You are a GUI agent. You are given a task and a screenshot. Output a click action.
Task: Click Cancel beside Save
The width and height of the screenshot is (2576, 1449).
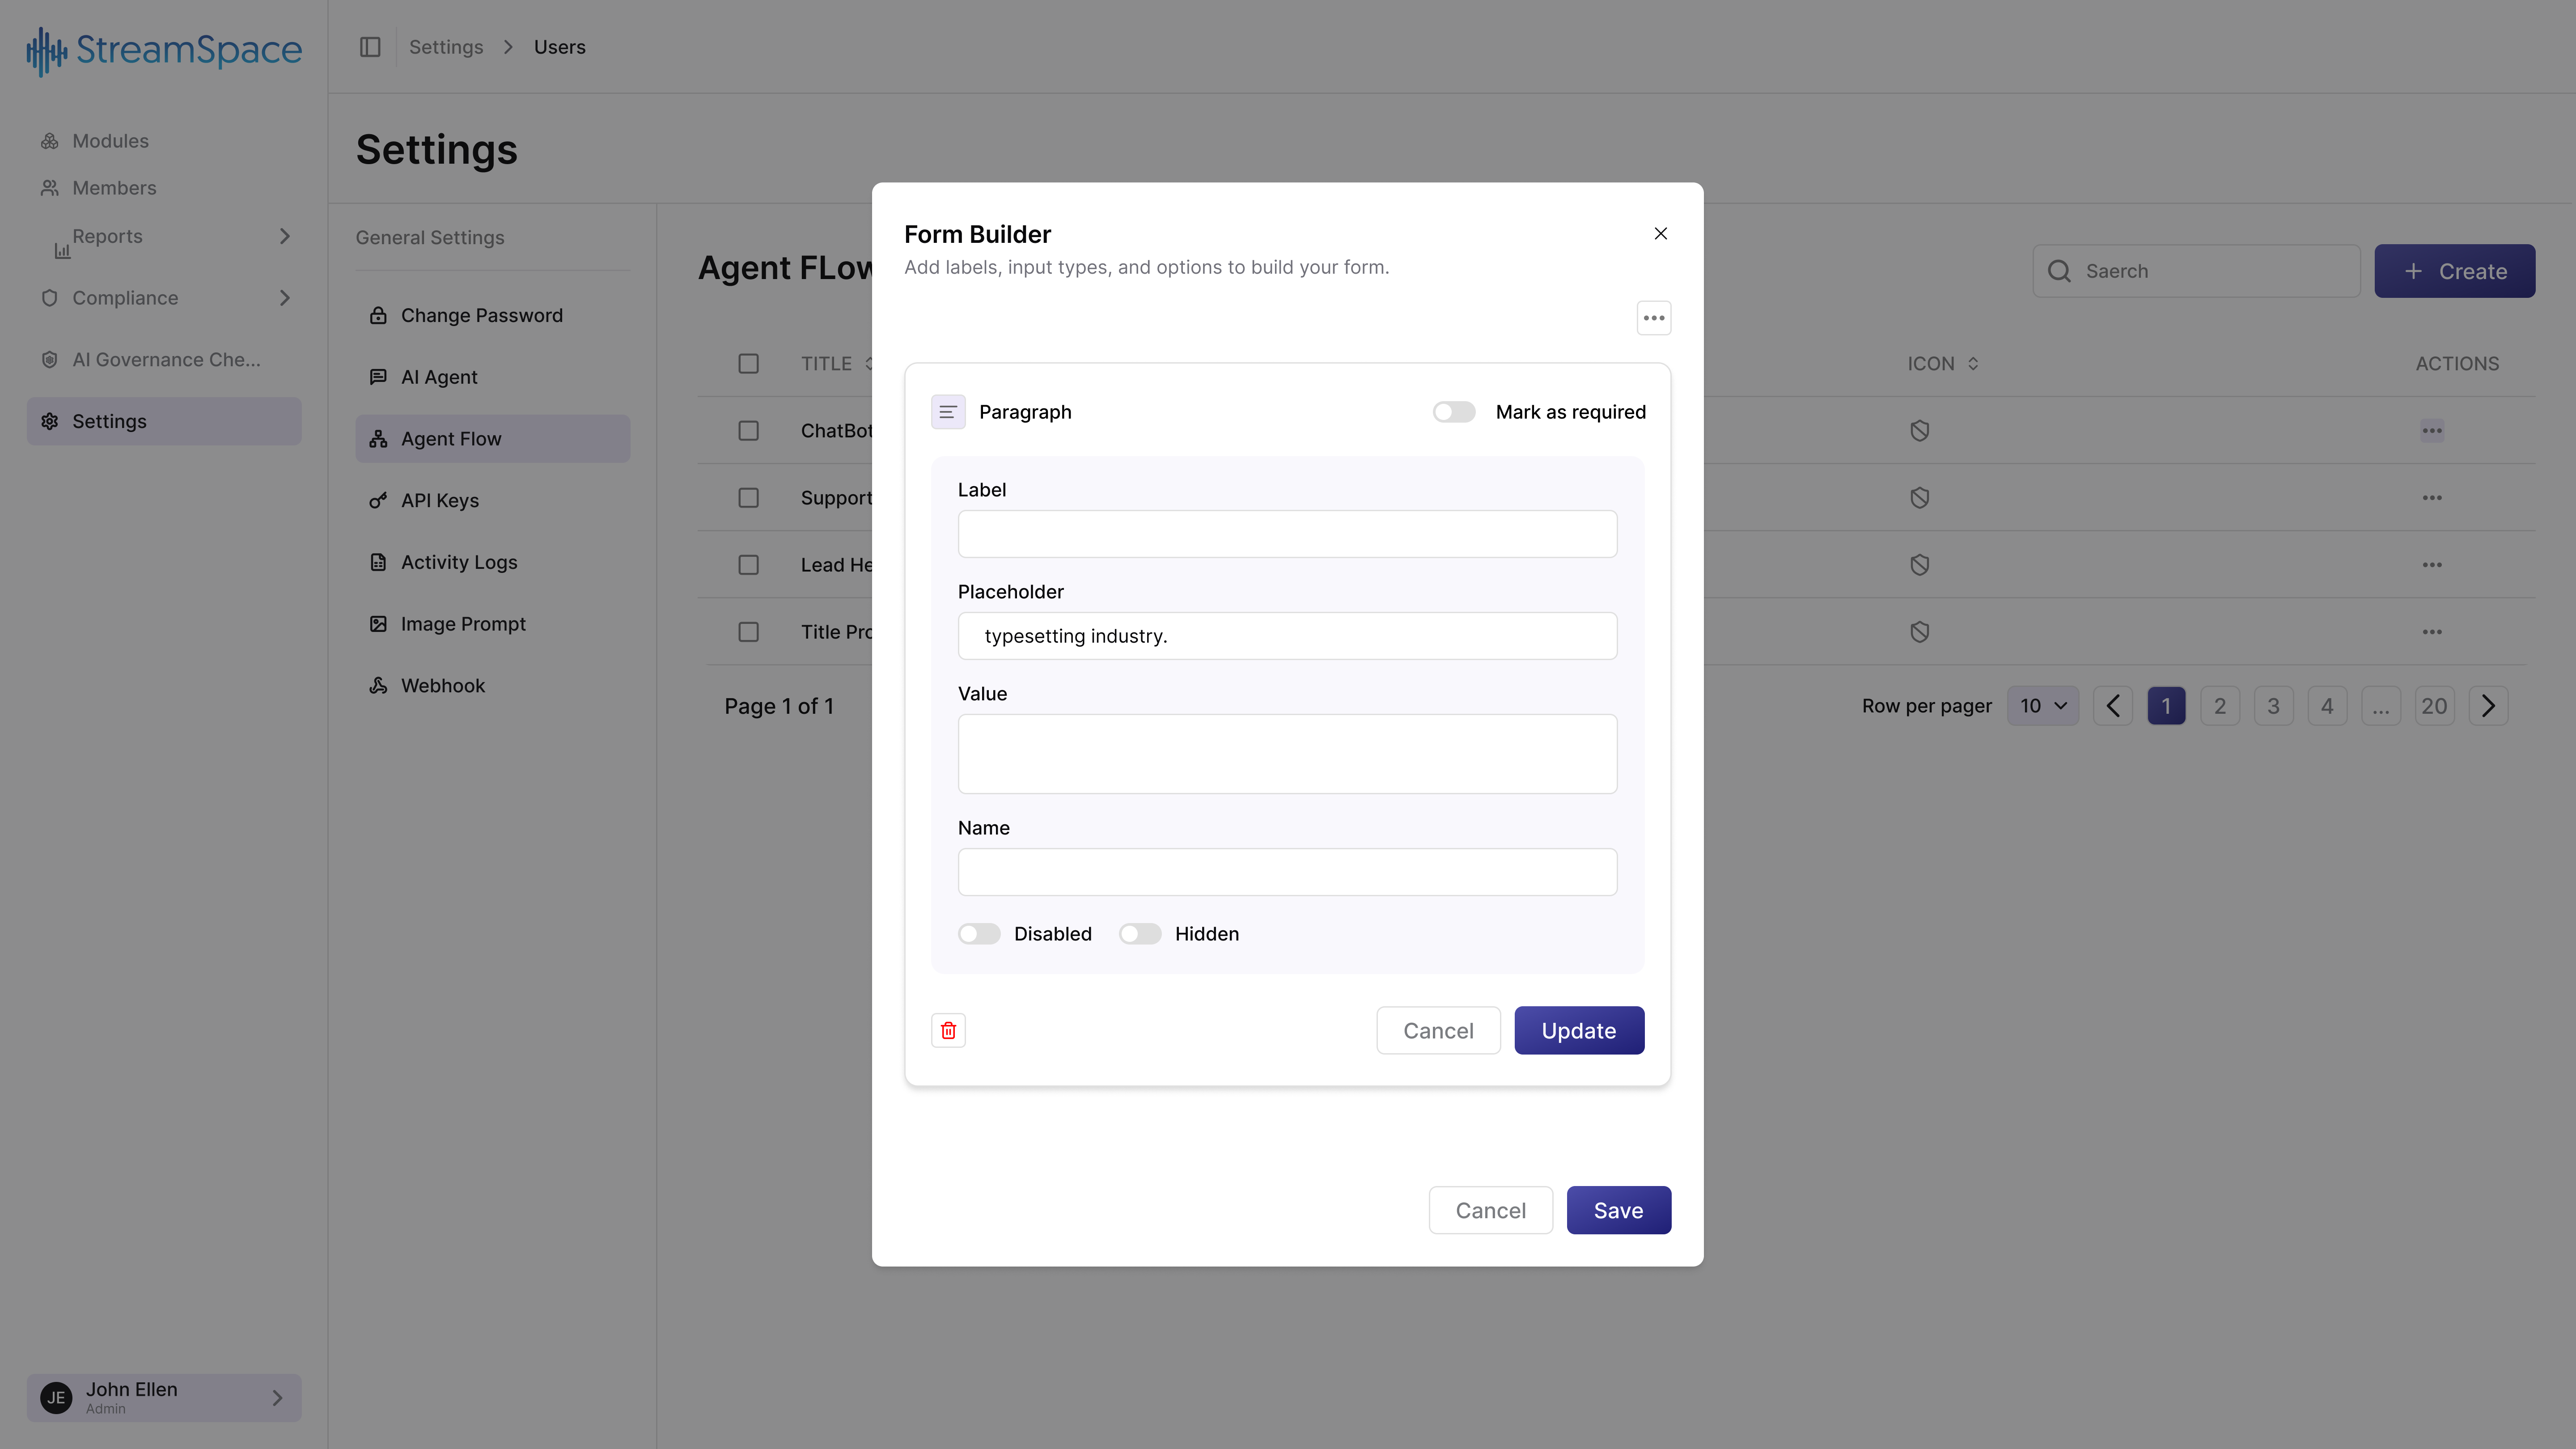(x=1490, y=1210)
